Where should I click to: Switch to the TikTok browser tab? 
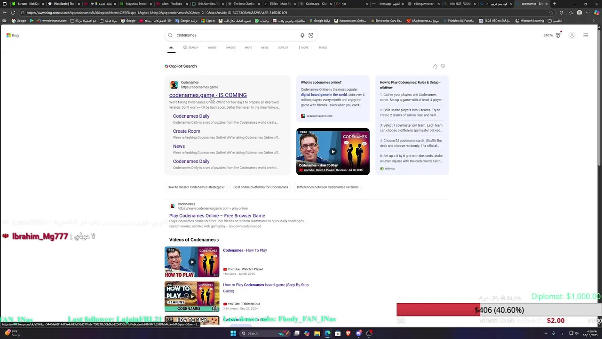279,4
